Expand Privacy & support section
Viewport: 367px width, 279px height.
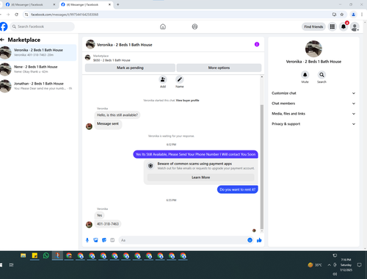point(313,124)
